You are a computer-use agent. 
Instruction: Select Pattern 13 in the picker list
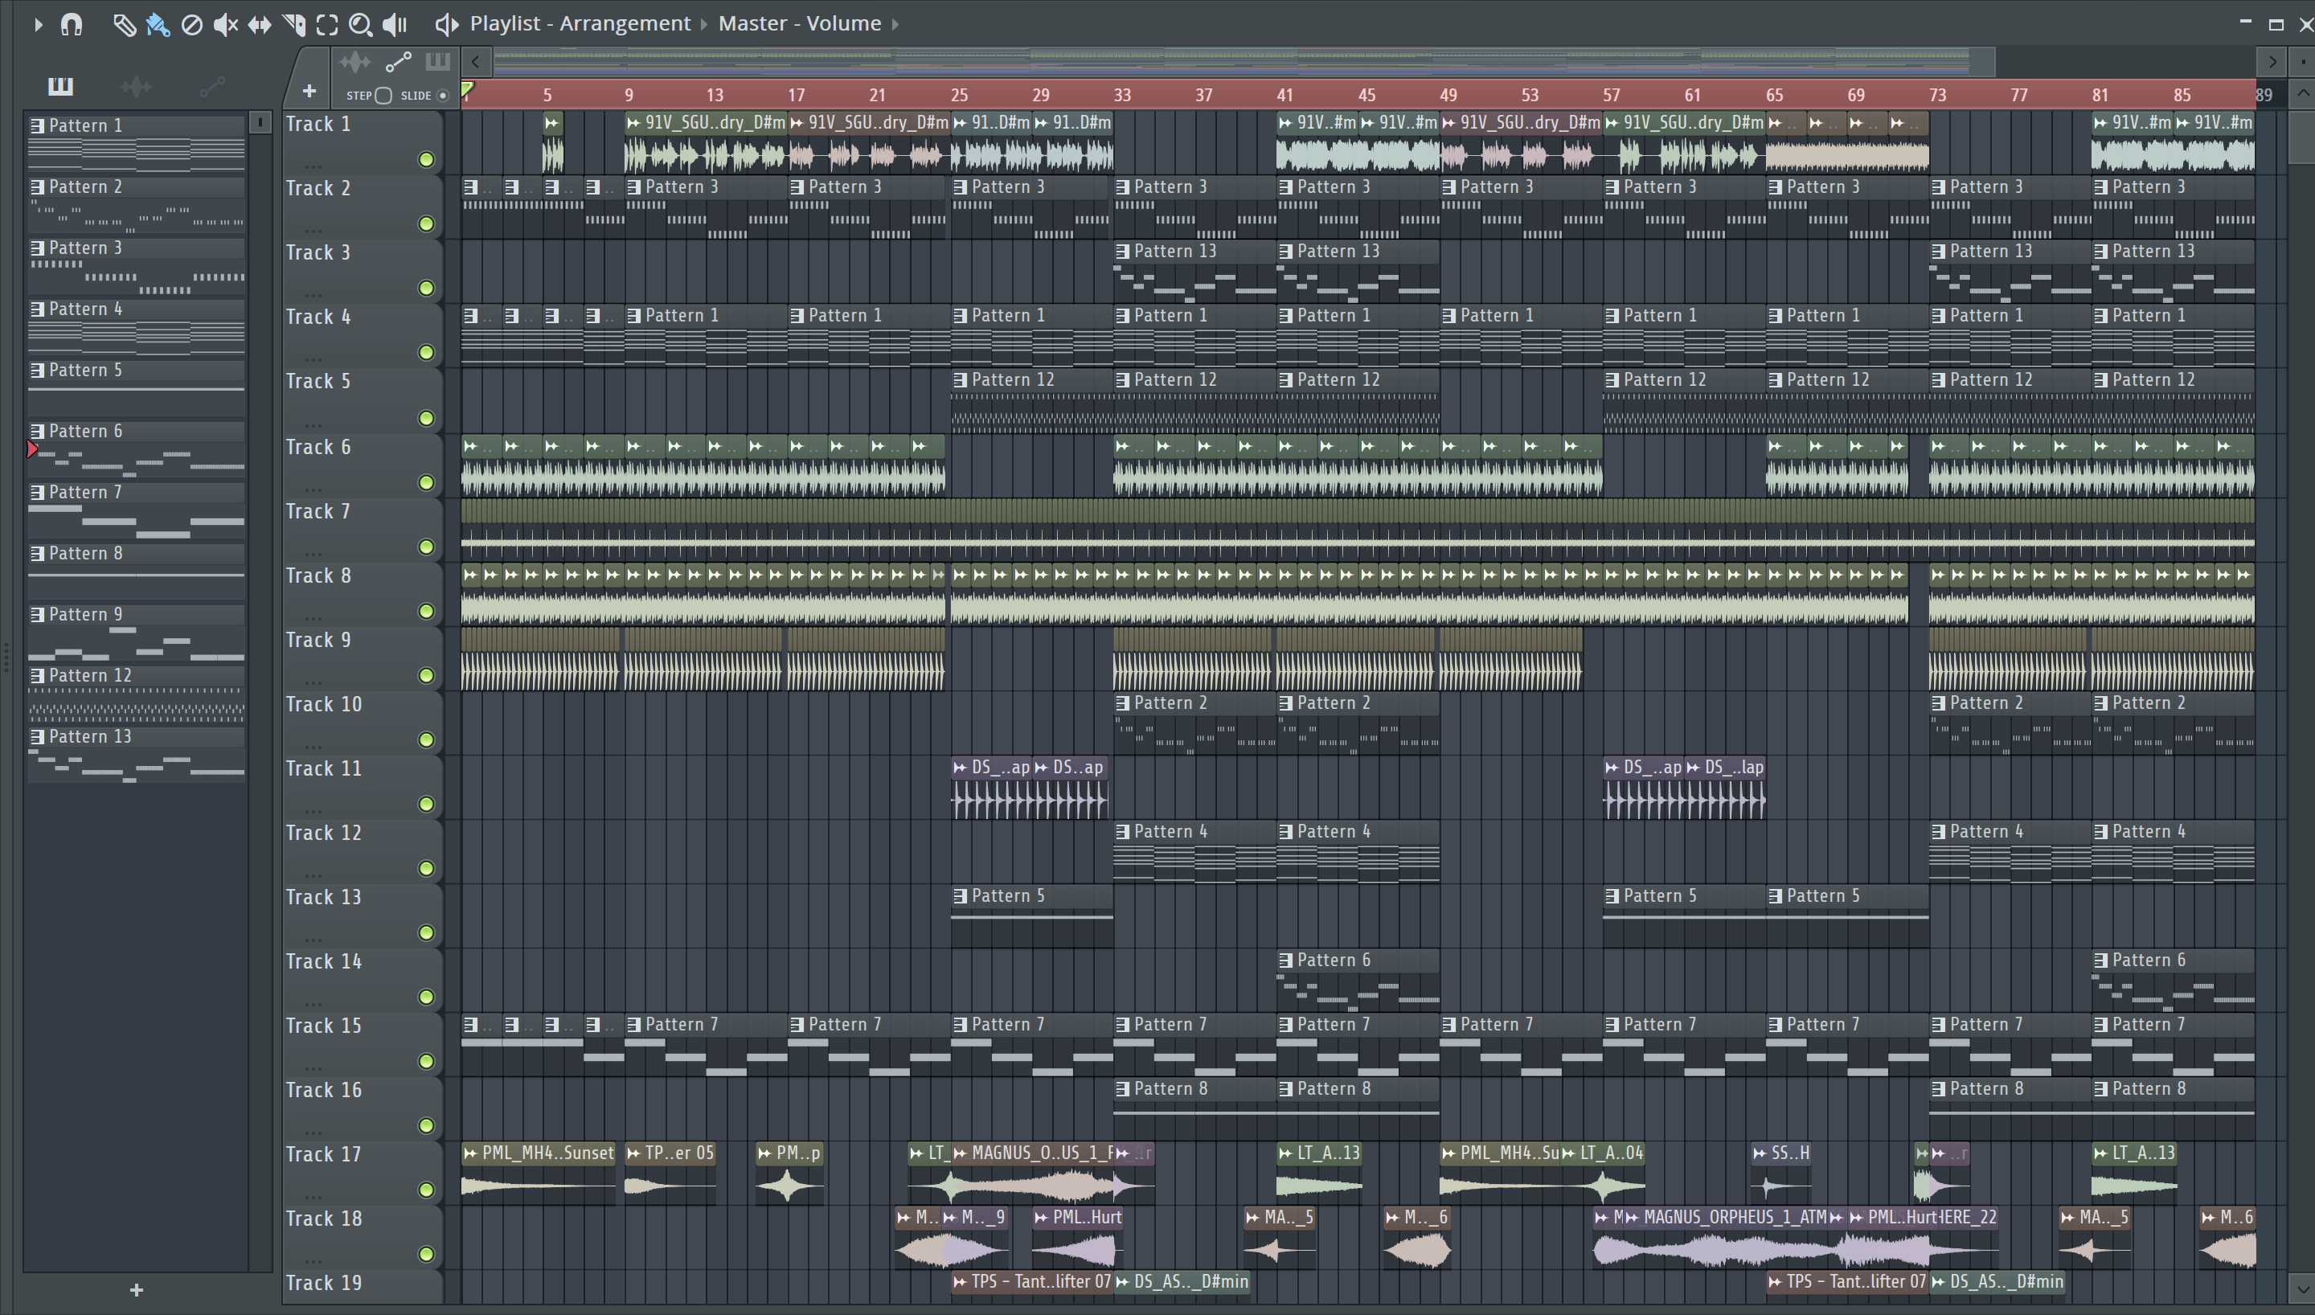coord(137,755)
